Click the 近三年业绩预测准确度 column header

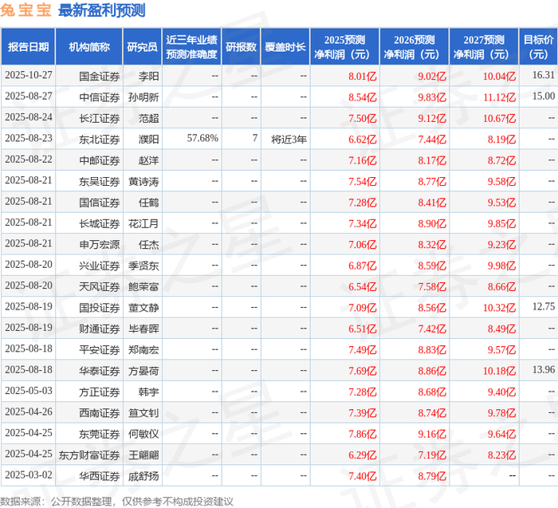192,46
